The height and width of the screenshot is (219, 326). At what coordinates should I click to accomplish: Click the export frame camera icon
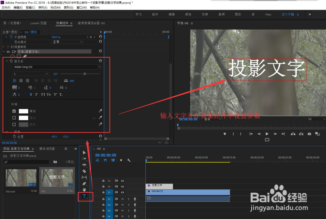[309, 134]
